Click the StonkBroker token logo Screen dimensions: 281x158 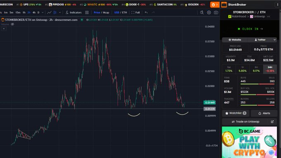pyautogui.click(x=224, y=5)
